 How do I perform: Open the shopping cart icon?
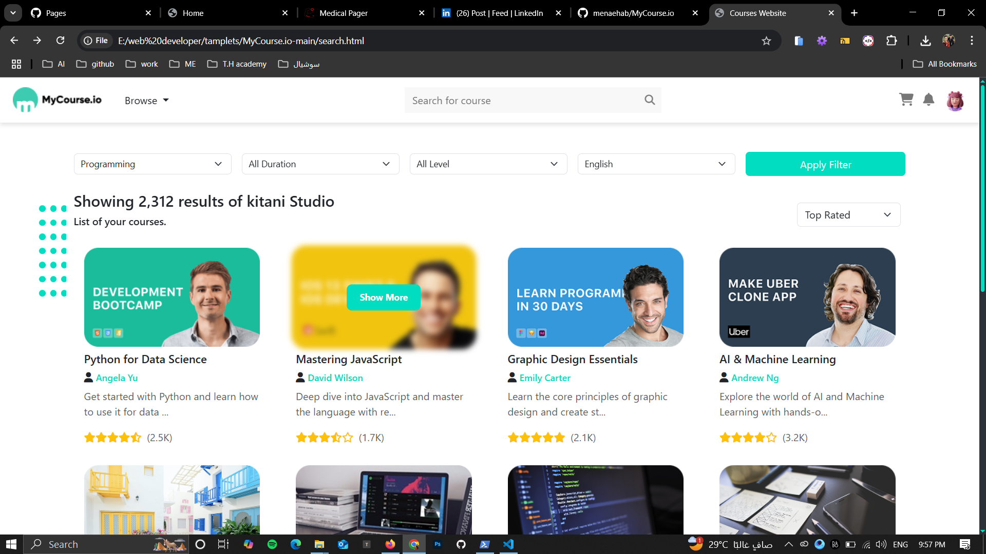(906, 100)
